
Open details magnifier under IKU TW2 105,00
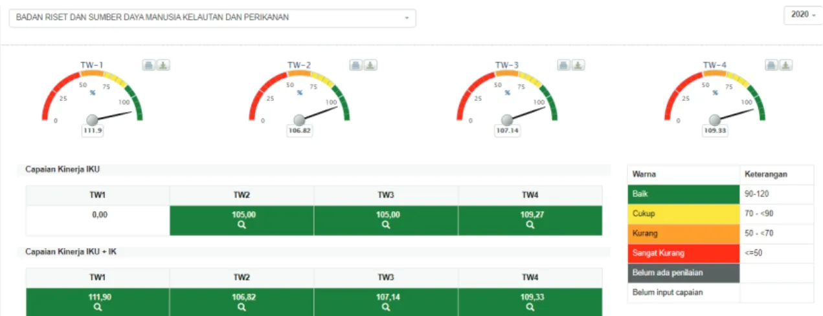(x=242, y=226)
